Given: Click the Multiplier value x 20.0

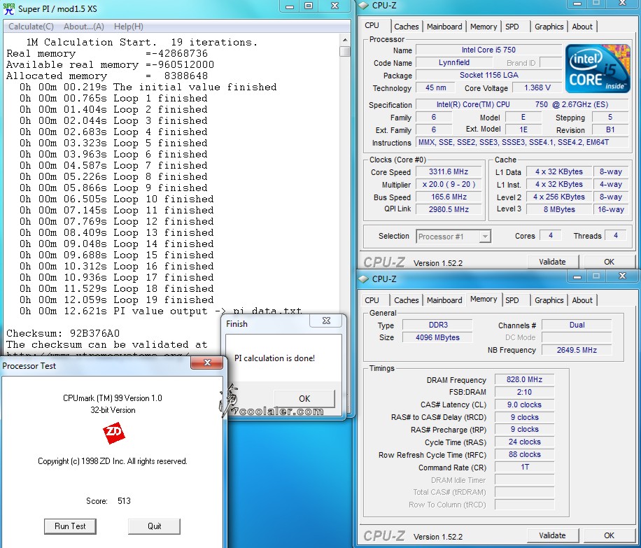Looking at the screenshot, I should [x=449, y=185].
